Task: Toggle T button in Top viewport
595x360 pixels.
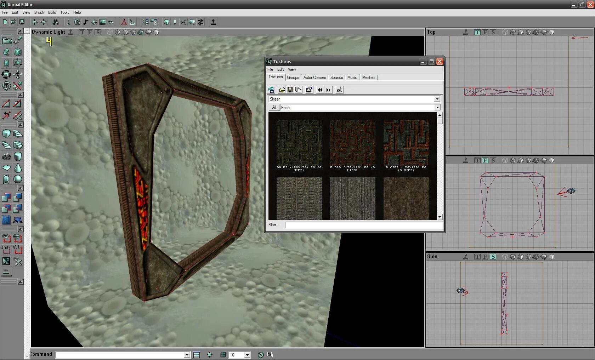Action: tap(477, 32)
